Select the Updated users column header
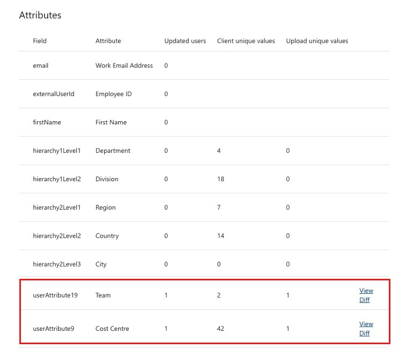Viewport: 406px width, 356px height. (185, 41)
